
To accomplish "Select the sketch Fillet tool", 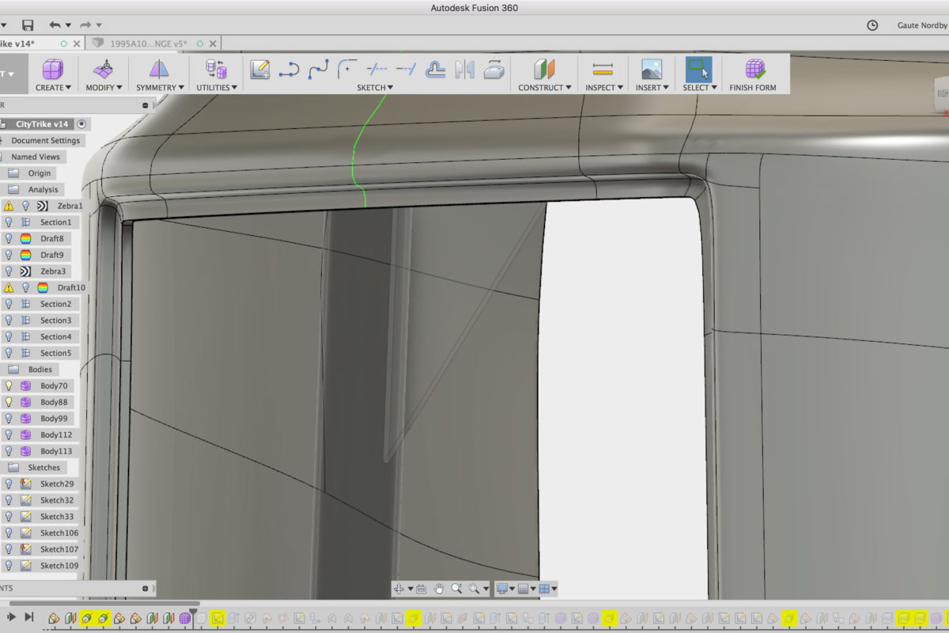I will click(x=347, y=69).
